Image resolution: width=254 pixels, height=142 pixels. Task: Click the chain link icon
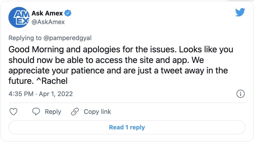[75, 112]
